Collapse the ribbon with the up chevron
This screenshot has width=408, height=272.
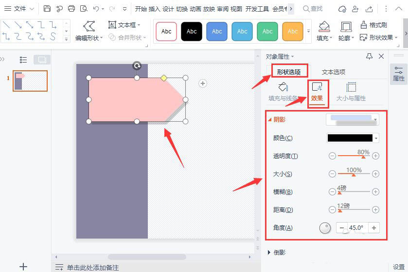[x=399, y=9]
